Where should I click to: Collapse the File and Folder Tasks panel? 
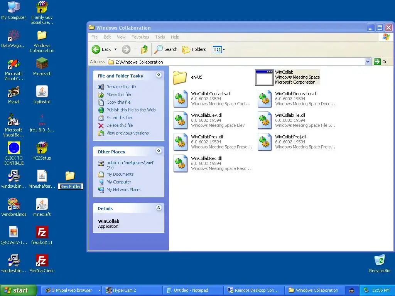pyautogui.click(x=159, y=75)
